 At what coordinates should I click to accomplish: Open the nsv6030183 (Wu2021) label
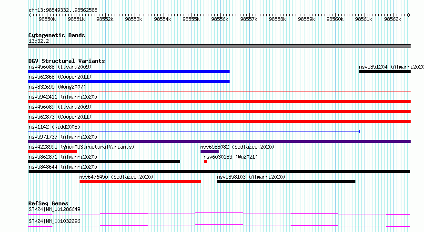pos(231,157)
